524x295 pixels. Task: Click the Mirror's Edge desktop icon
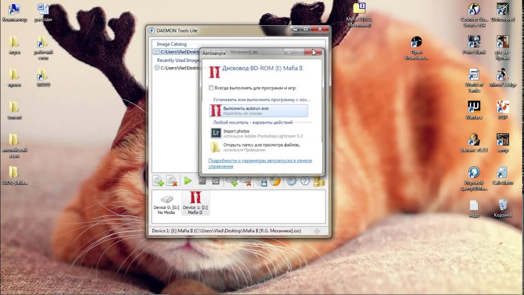tap(502, 78)
